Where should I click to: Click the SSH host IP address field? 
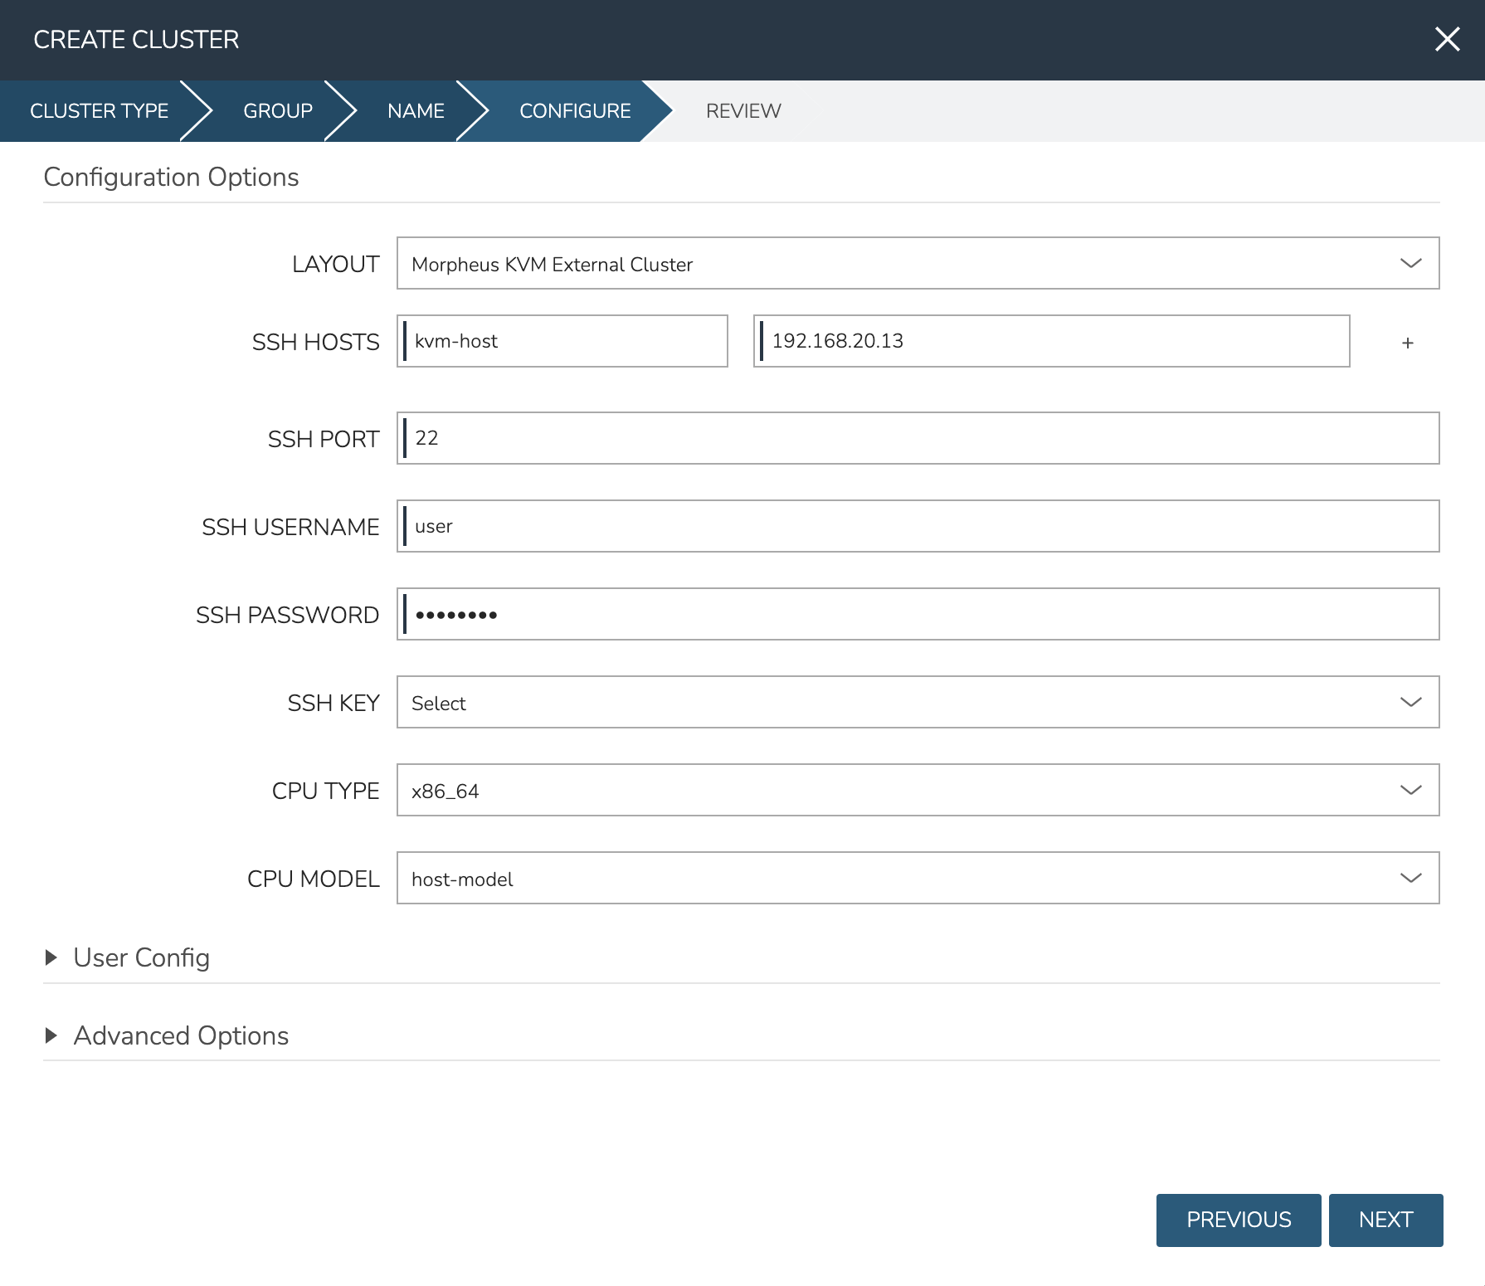1052,341
